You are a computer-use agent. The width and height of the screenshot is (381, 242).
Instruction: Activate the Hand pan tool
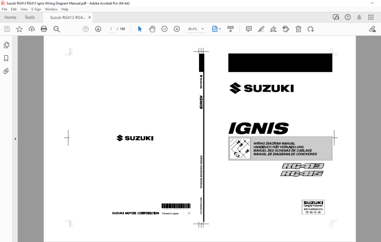click(152, 29)
